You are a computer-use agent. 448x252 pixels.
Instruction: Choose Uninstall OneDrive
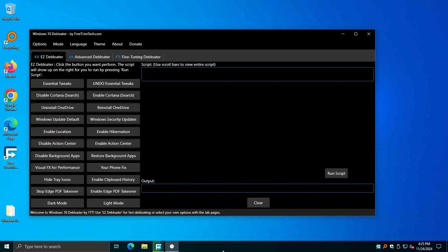[x=57, y=108]
